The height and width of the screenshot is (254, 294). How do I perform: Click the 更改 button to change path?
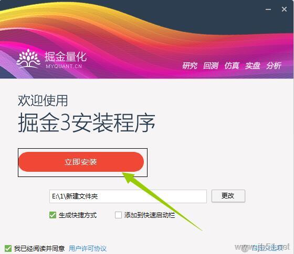pos(228,196)
